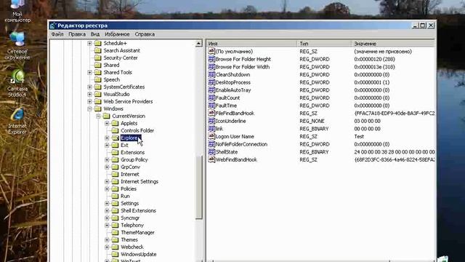465x262 pixels.
Task: Select the NoFileFolderConnection value
Action: coord(241,144)
